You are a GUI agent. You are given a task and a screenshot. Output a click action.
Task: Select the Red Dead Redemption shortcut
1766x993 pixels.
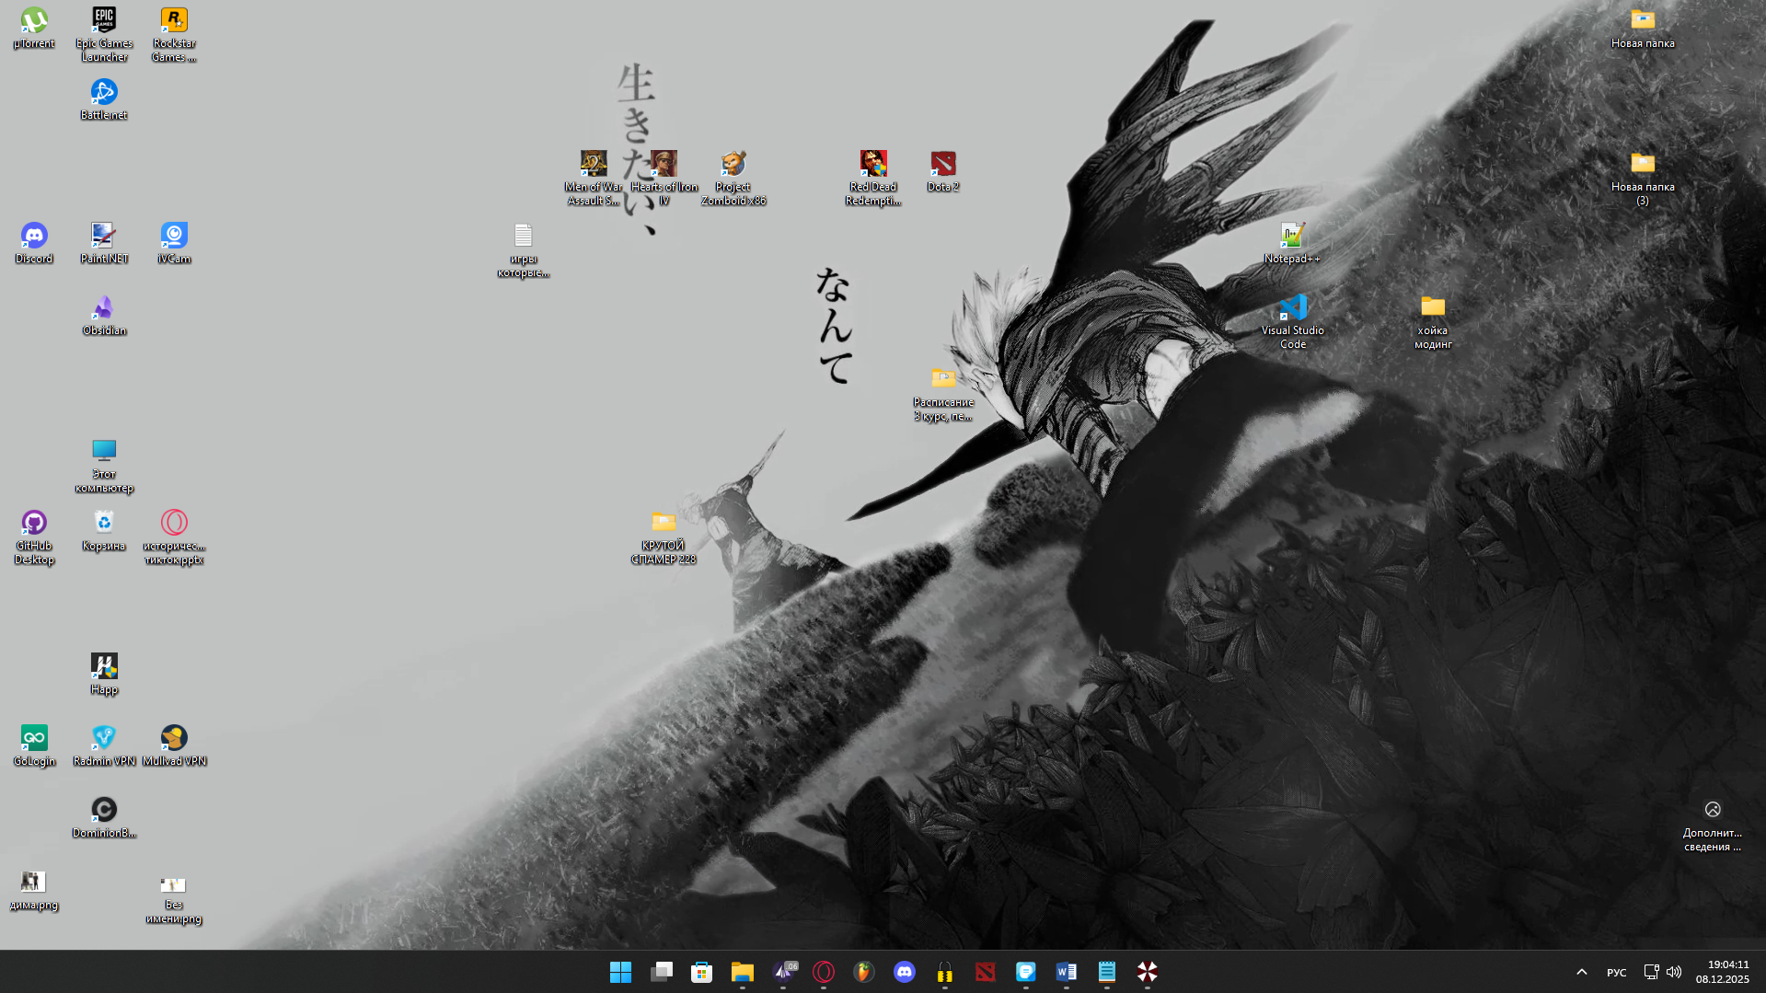pos(873,179)
